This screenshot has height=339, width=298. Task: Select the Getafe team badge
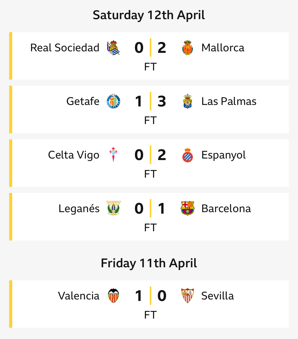tap(113, 101)
